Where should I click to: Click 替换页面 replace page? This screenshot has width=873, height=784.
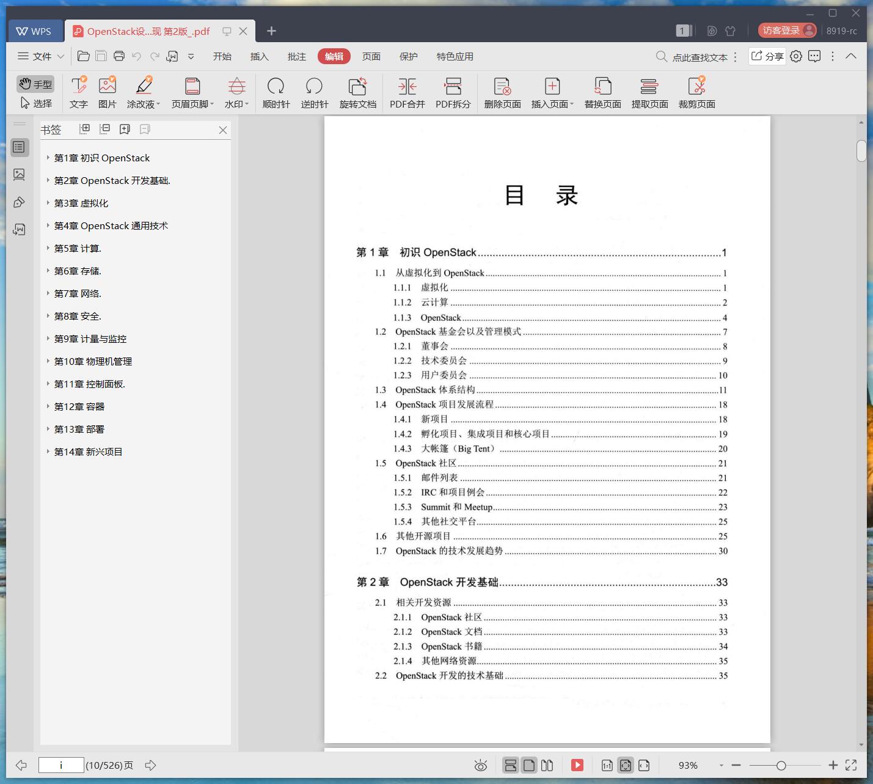pyautogui.click(x=603, y=93)
